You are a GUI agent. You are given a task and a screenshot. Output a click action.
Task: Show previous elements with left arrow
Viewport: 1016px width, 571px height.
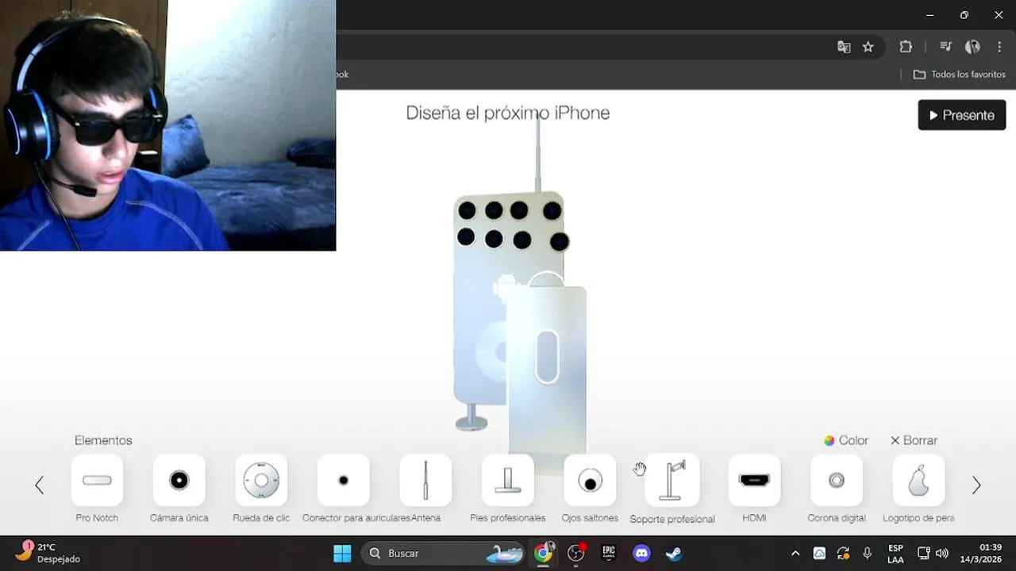(x=39, y=485)
